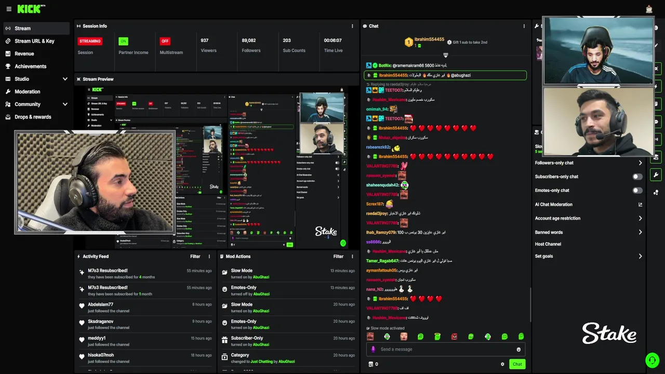Click the green Chat send button
The width and height of the screenshot is (665, 374).
coord(517,364)
